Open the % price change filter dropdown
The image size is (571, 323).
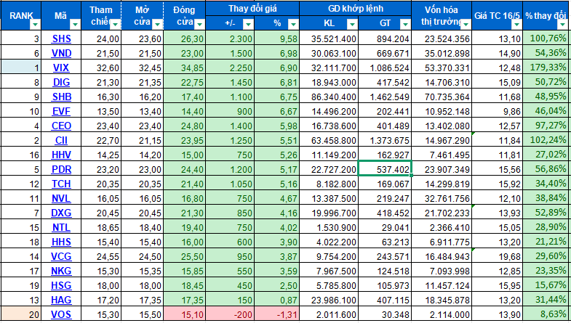(293, 25)
